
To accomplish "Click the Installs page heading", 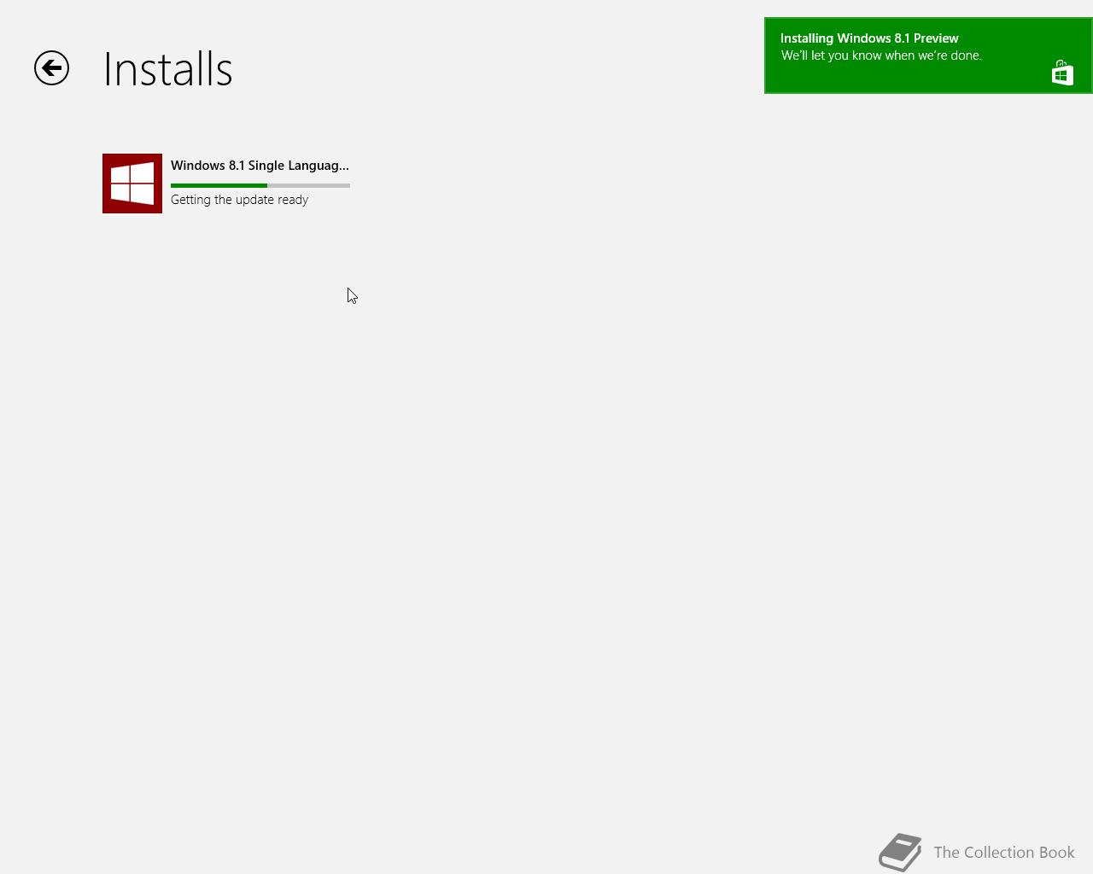I will (x=167, y=69).
